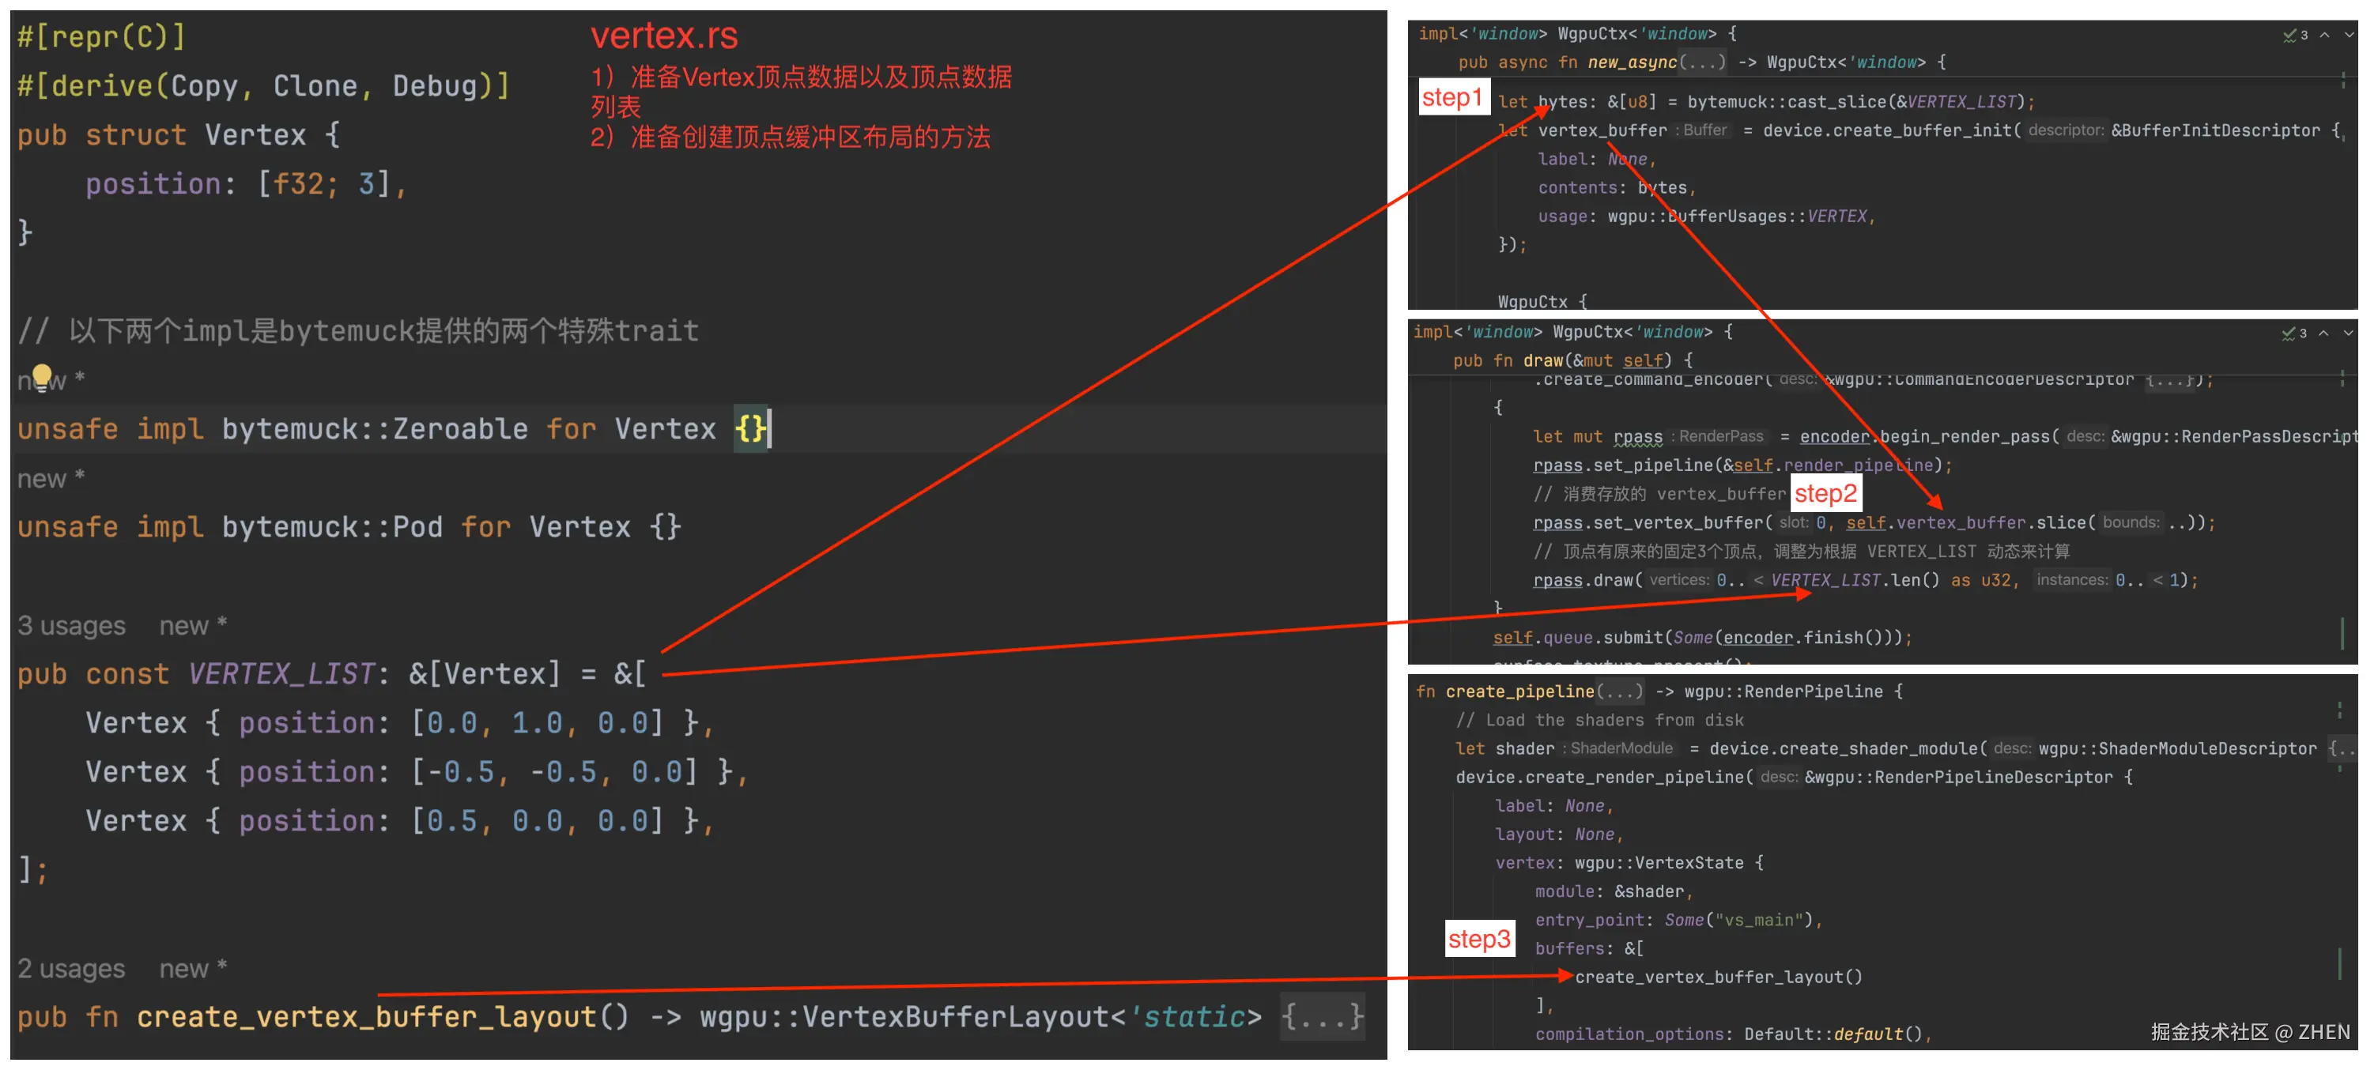
Task: Go to next highlight in new_async panel
Action: coord(2349,35)
